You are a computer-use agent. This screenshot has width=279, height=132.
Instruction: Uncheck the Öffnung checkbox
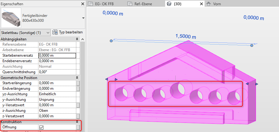[41, 127]
